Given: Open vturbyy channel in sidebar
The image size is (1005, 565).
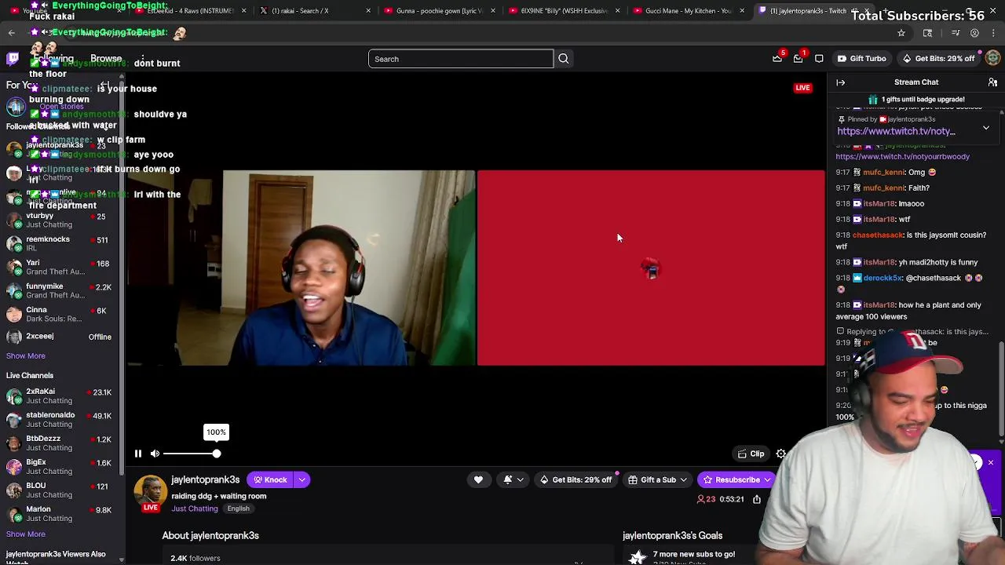Looking at the screenshot, I should 61,220.
